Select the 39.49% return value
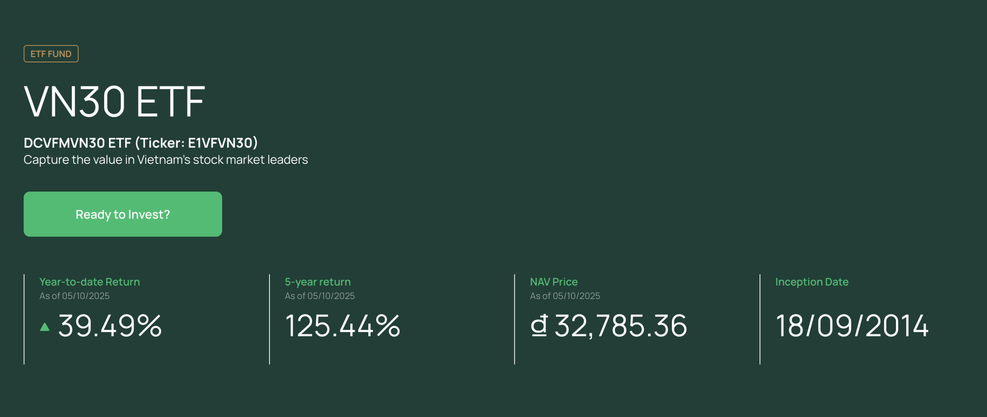 pyautogui.click(x=110, y=326)
